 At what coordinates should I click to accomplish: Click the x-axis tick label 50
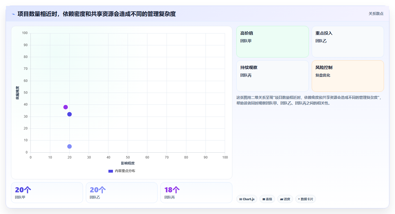pos(128,157)
